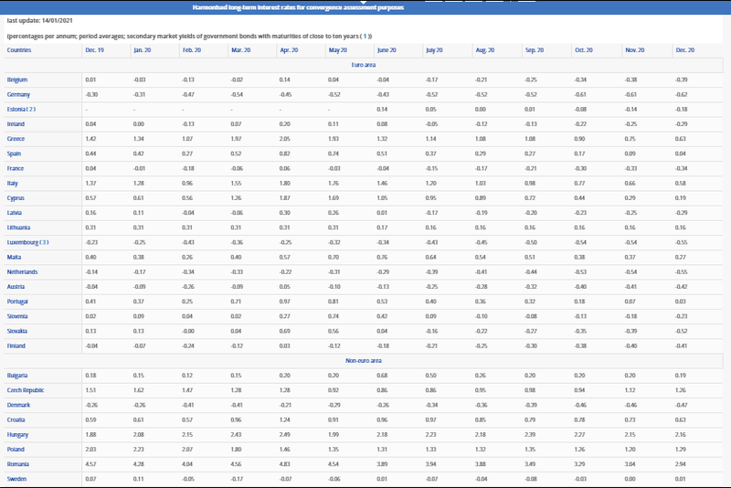
Task: Select the Dec. 19 column header
Action: tap(93, 50)
